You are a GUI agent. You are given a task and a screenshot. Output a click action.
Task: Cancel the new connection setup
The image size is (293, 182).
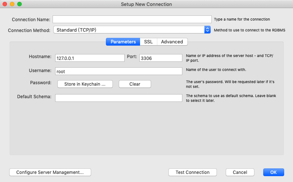click(240, 172)
